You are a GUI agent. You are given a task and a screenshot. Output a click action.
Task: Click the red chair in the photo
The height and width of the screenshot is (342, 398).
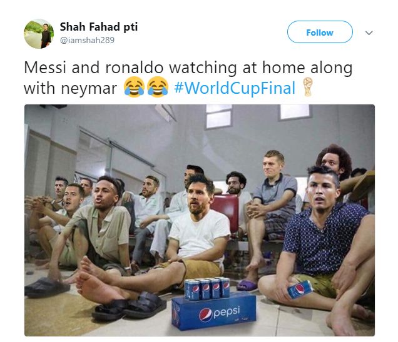(226, 211)
